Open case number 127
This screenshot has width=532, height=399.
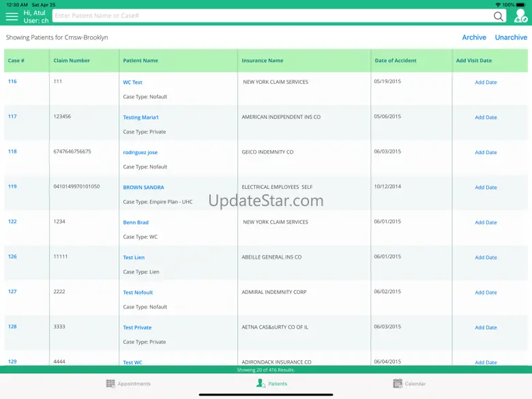12,292
